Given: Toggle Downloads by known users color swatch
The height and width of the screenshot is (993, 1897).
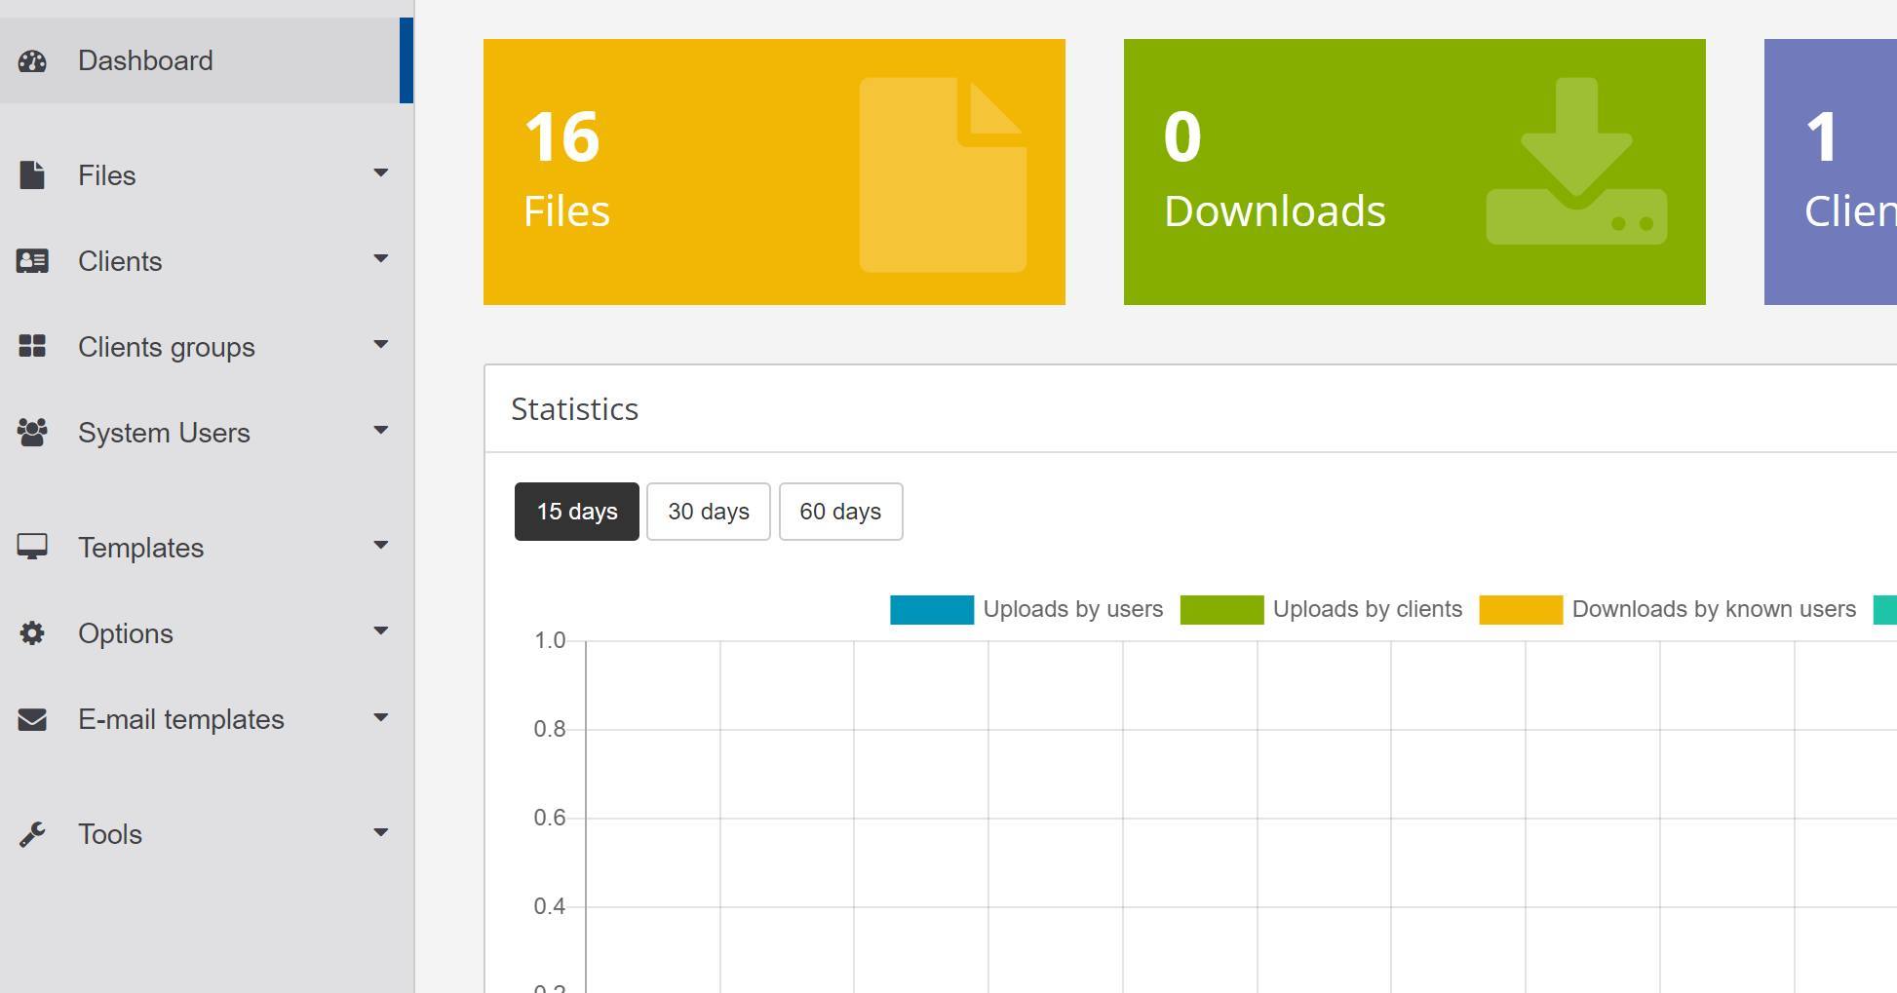Looking at the screenshot, I should pos(1521,610).
